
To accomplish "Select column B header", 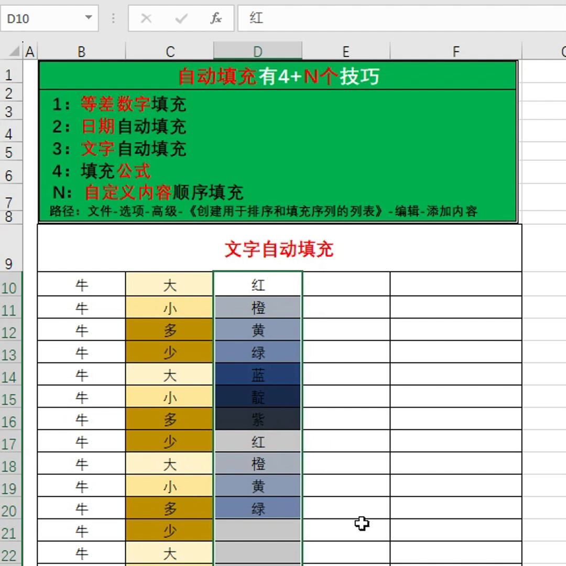I will pos(82,51).
